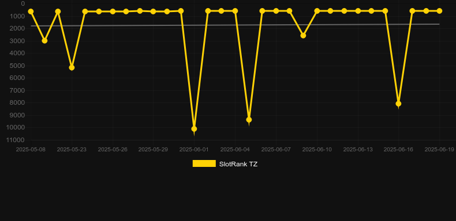This screenshot has width=456, height=221.
Task: Click the gray trend line
Action: click(x=235, y=25)
